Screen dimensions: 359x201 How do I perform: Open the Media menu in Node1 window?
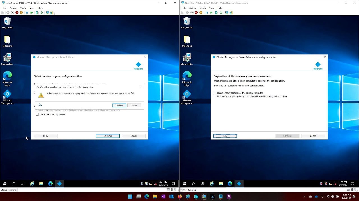click(23, 8)
